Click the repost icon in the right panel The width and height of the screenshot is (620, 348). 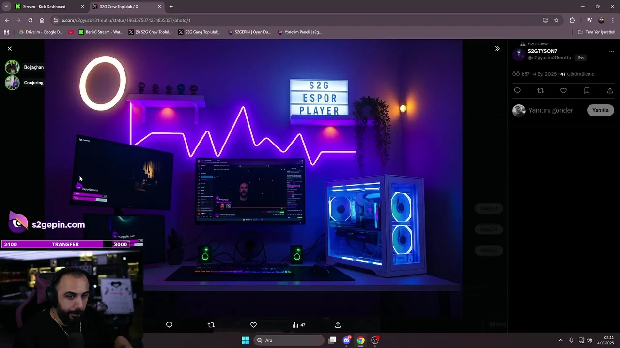click(x=541, y=91)
